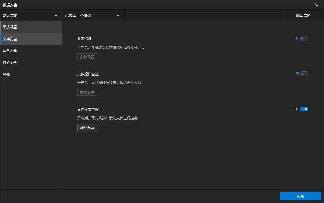Screen dimensions: 324x203
Task: Open 参数设置 for 文件外发管控
Action: pyautogui.click(x=87, y=127)
